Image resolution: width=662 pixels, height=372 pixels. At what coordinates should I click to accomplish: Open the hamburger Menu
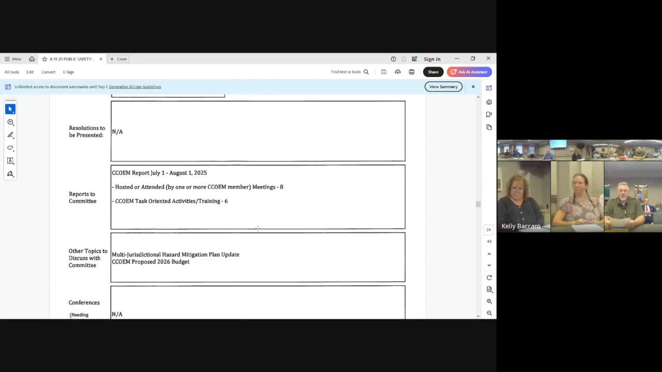[13, 59]
